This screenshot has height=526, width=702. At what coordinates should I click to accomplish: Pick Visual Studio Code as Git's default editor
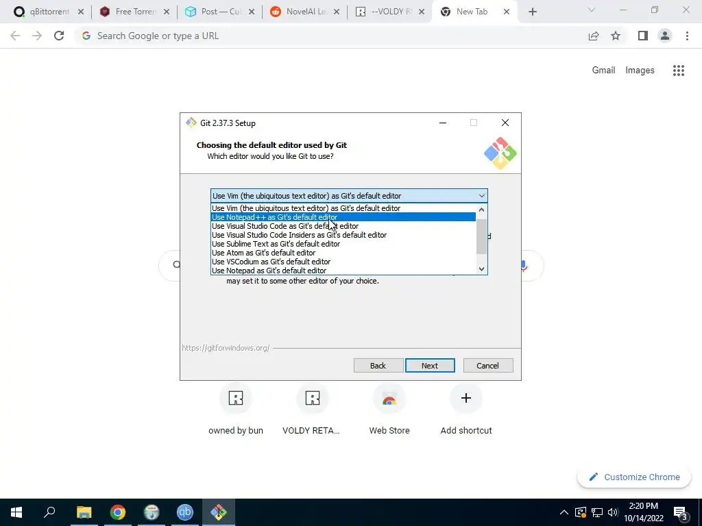[343, 226]
